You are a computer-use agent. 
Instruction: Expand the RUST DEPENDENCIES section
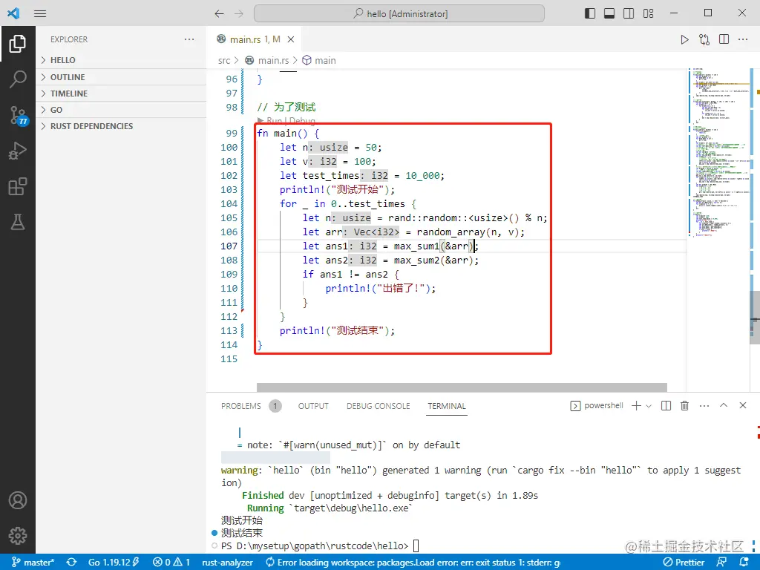(121, 126)
